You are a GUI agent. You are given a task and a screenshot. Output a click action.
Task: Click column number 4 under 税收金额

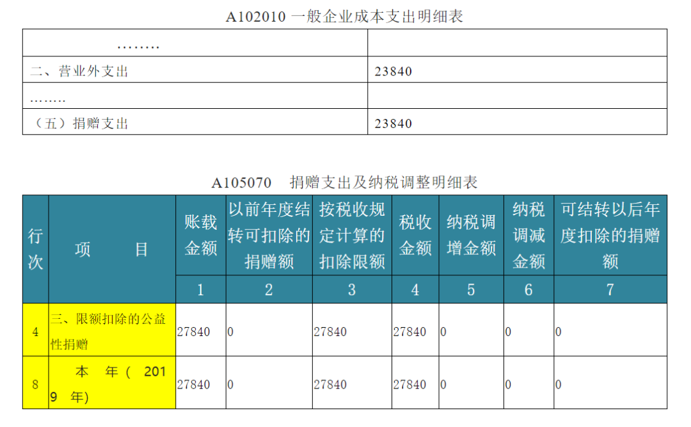[x=415, y=290]
